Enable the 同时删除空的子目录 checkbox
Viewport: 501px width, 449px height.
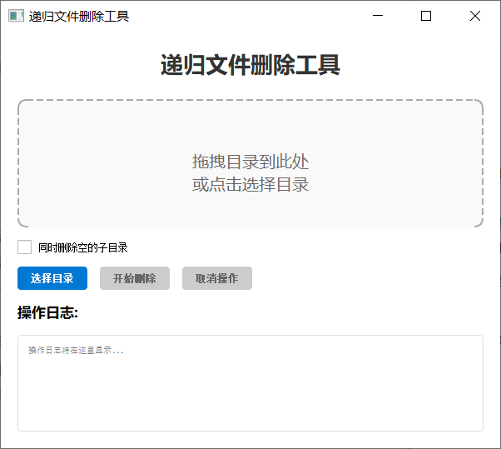[x=24, y=247]
